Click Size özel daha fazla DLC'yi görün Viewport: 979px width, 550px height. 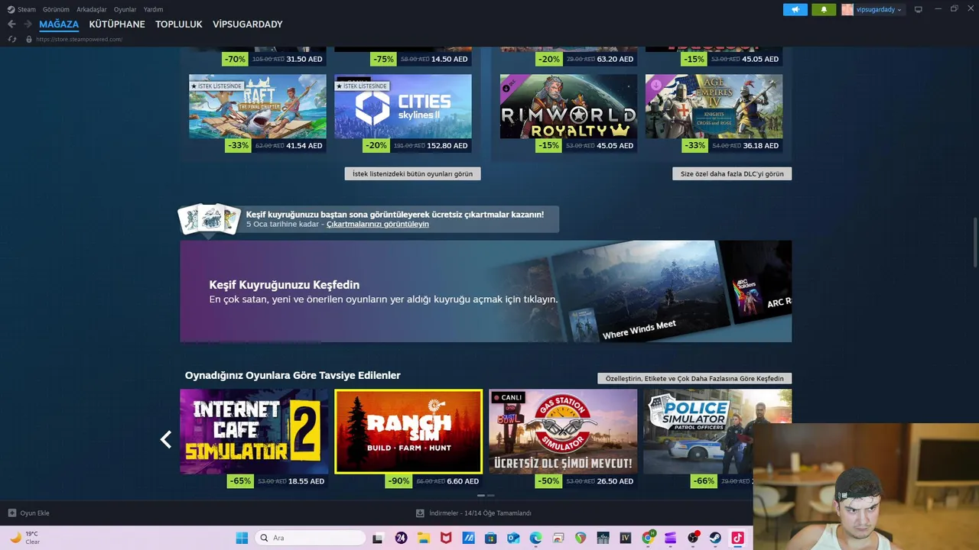[x=732, y=173]
